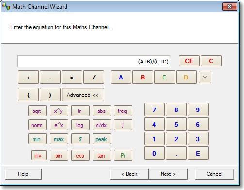
Task: Insert the min function
Action: tap(37, 139)
